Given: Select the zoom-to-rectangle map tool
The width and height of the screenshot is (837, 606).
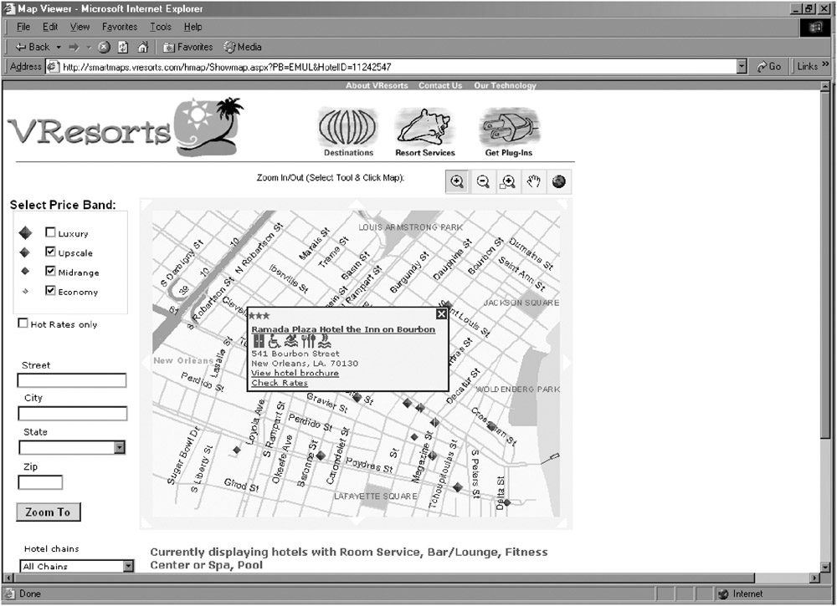Looking at the screenshot, I should coord(508,181).
